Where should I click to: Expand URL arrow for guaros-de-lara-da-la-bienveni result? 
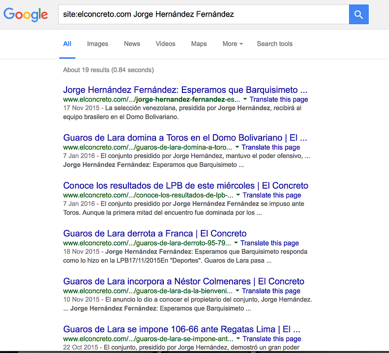click(x=237, y=291)
